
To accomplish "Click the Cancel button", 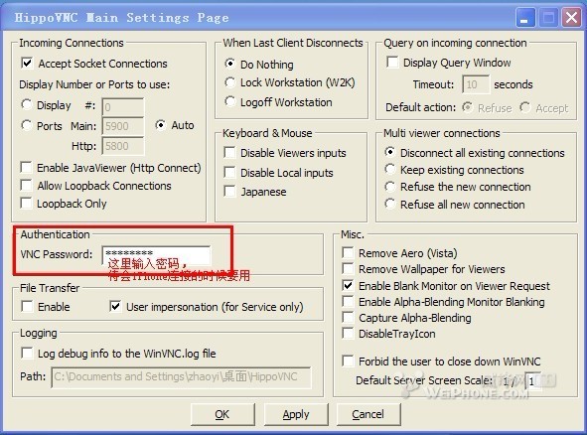I will 368,414.
